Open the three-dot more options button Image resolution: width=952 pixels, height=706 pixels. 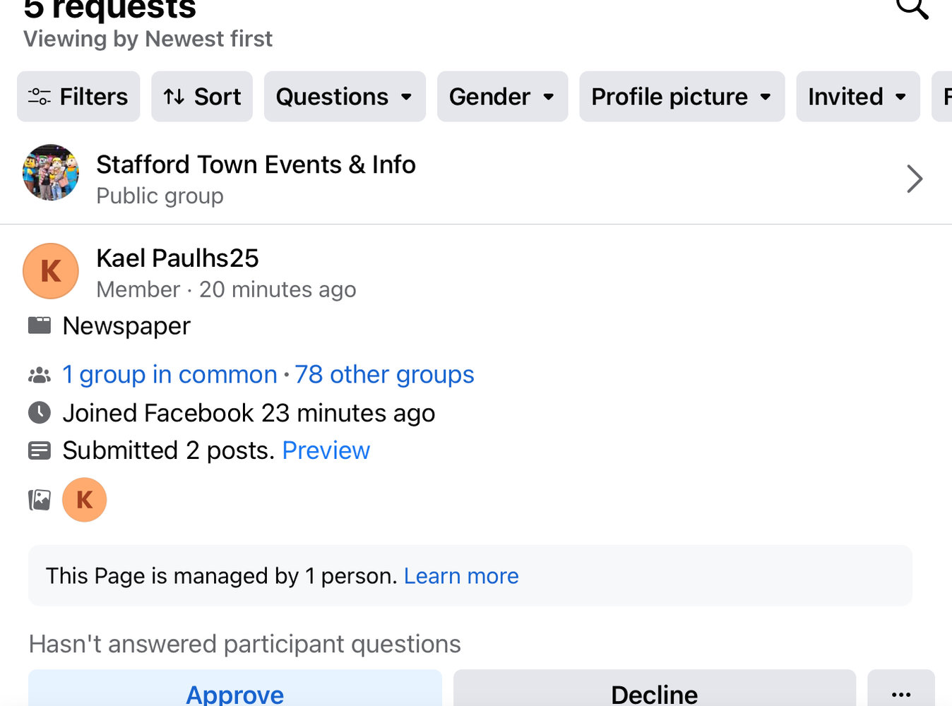[900, 693]
